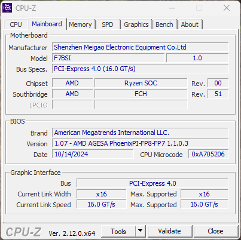
Task: Click the Ryzen SOC chipset value
Action: (141, 83)
